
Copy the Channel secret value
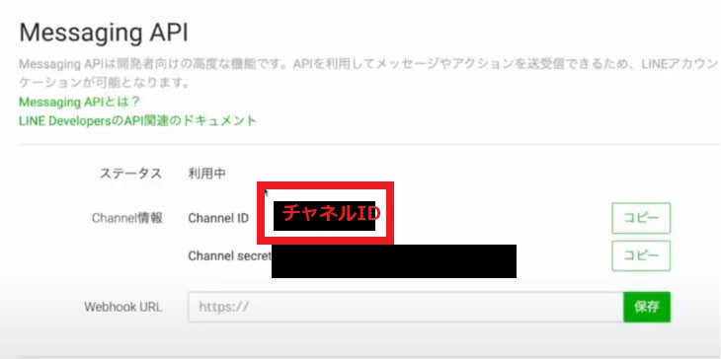(x=641, y=255)
